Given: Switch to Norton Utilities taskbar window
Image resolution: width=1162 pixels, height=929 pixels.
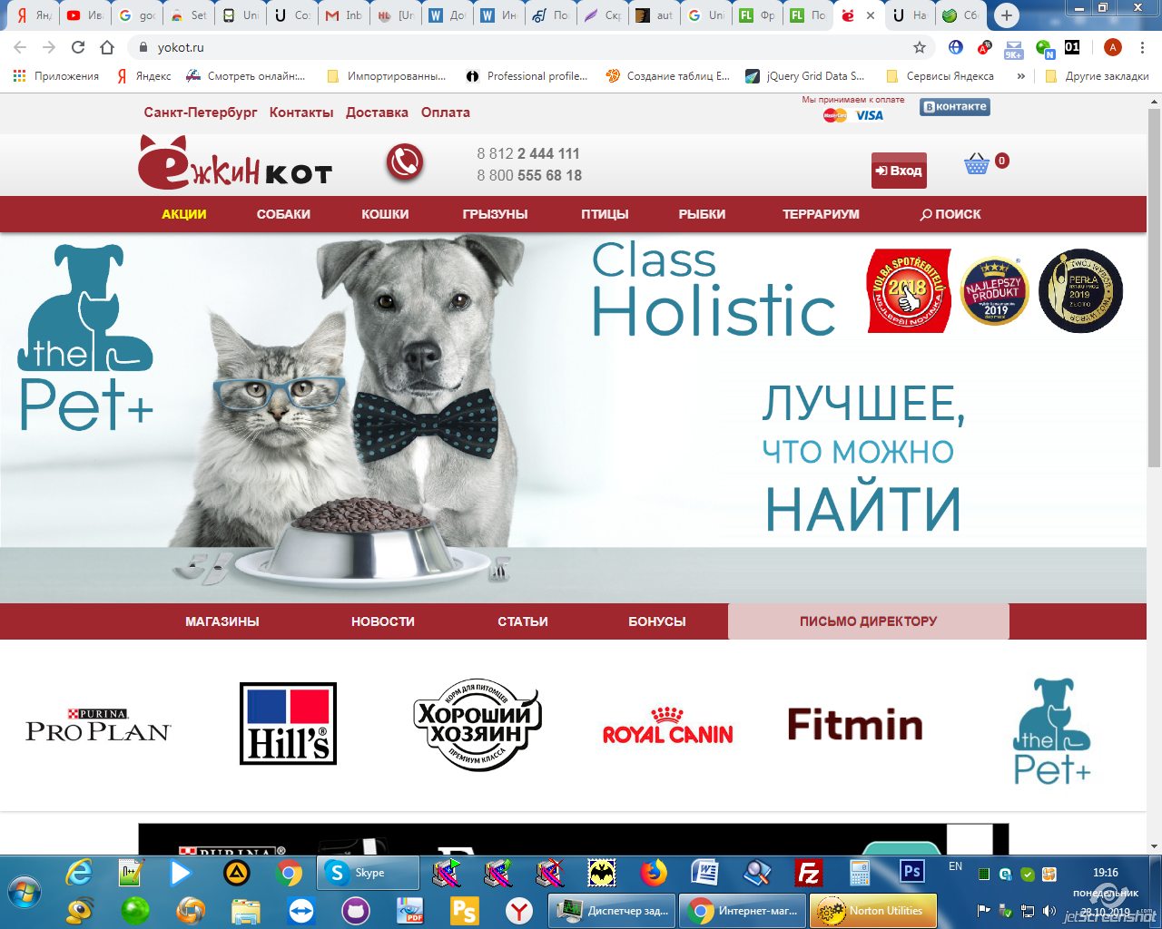Looking at the screenshot, I should [872, 910].
